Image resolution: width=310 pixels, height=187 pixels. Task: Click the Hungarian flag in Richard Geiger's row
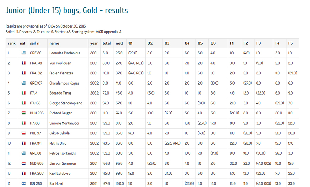tap(23, 113)
